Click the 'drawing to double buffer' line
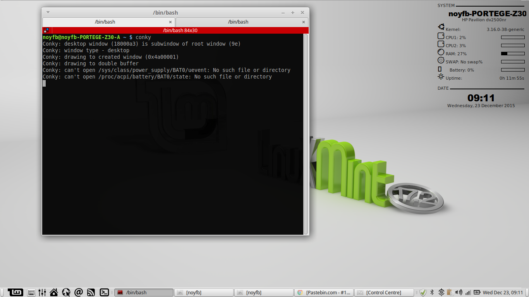529x297 pixels. coord(91,63)
